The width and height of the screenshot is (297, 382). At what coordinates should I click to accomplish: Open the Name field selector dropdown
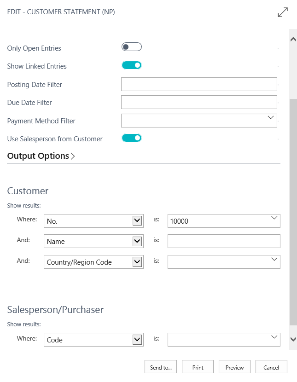point(137,241)
